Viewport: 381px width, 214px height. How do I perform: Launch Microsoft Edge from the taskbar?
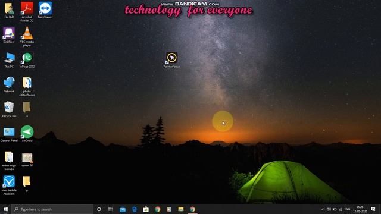135,209
